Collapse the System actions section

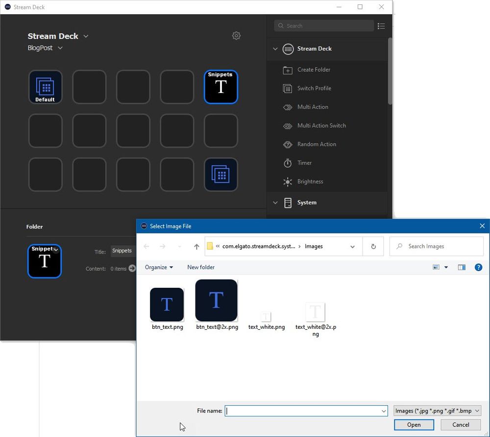tap(275, 203)
